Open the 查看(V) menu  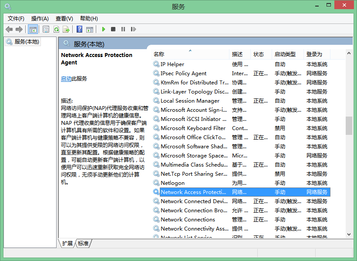[64, 18]
